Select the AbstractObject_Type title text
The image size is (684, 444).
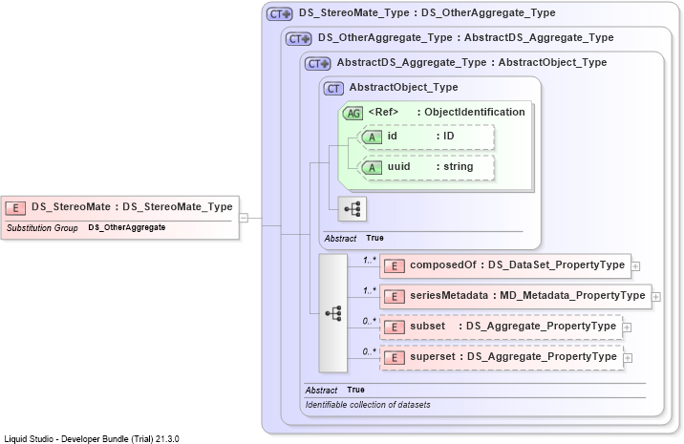coord(403,87)
